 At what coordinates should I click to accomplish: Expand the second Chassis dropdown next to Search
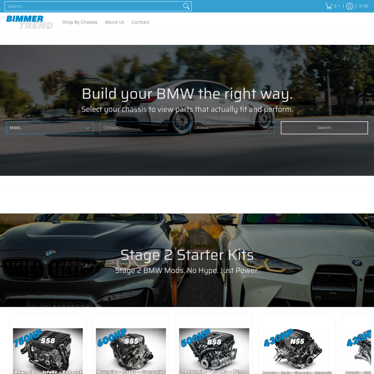232,128
